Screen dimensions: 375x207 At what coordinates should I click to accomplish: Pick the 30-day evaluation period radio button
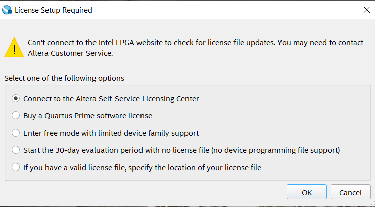pyautogui.click(x=16, y=150)
